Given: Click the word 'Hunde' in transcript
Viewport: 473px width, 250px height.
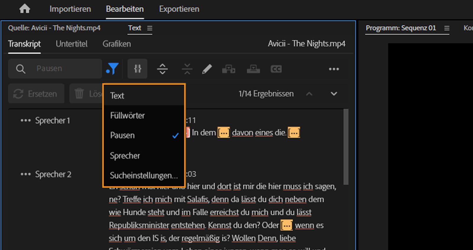Looking at the screenshot, I should (x=134, y=213).
